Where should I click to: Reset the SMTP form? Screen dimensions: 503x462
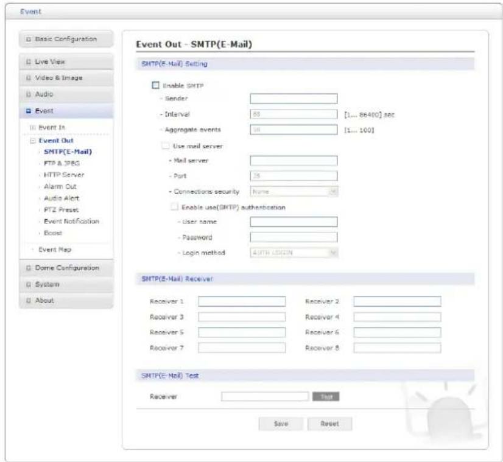tap(329, 424)
